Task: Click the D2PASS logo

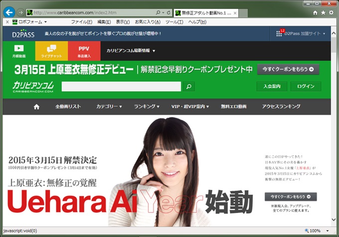Action: click(23, 33)
